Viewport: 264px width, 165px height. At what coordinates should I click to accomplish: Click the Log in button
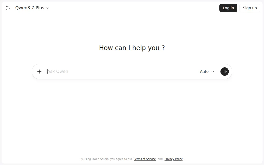[x=228, y=8]
